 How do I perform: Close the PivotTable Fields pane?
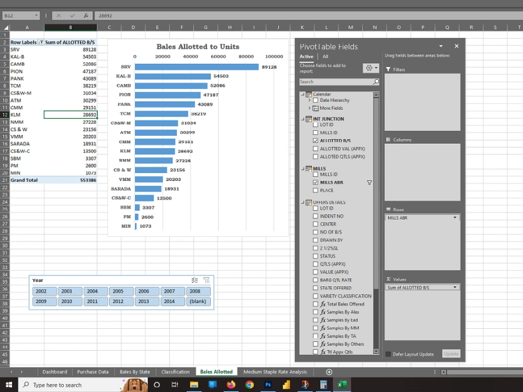pyautogui.click(x=456, y=46)
